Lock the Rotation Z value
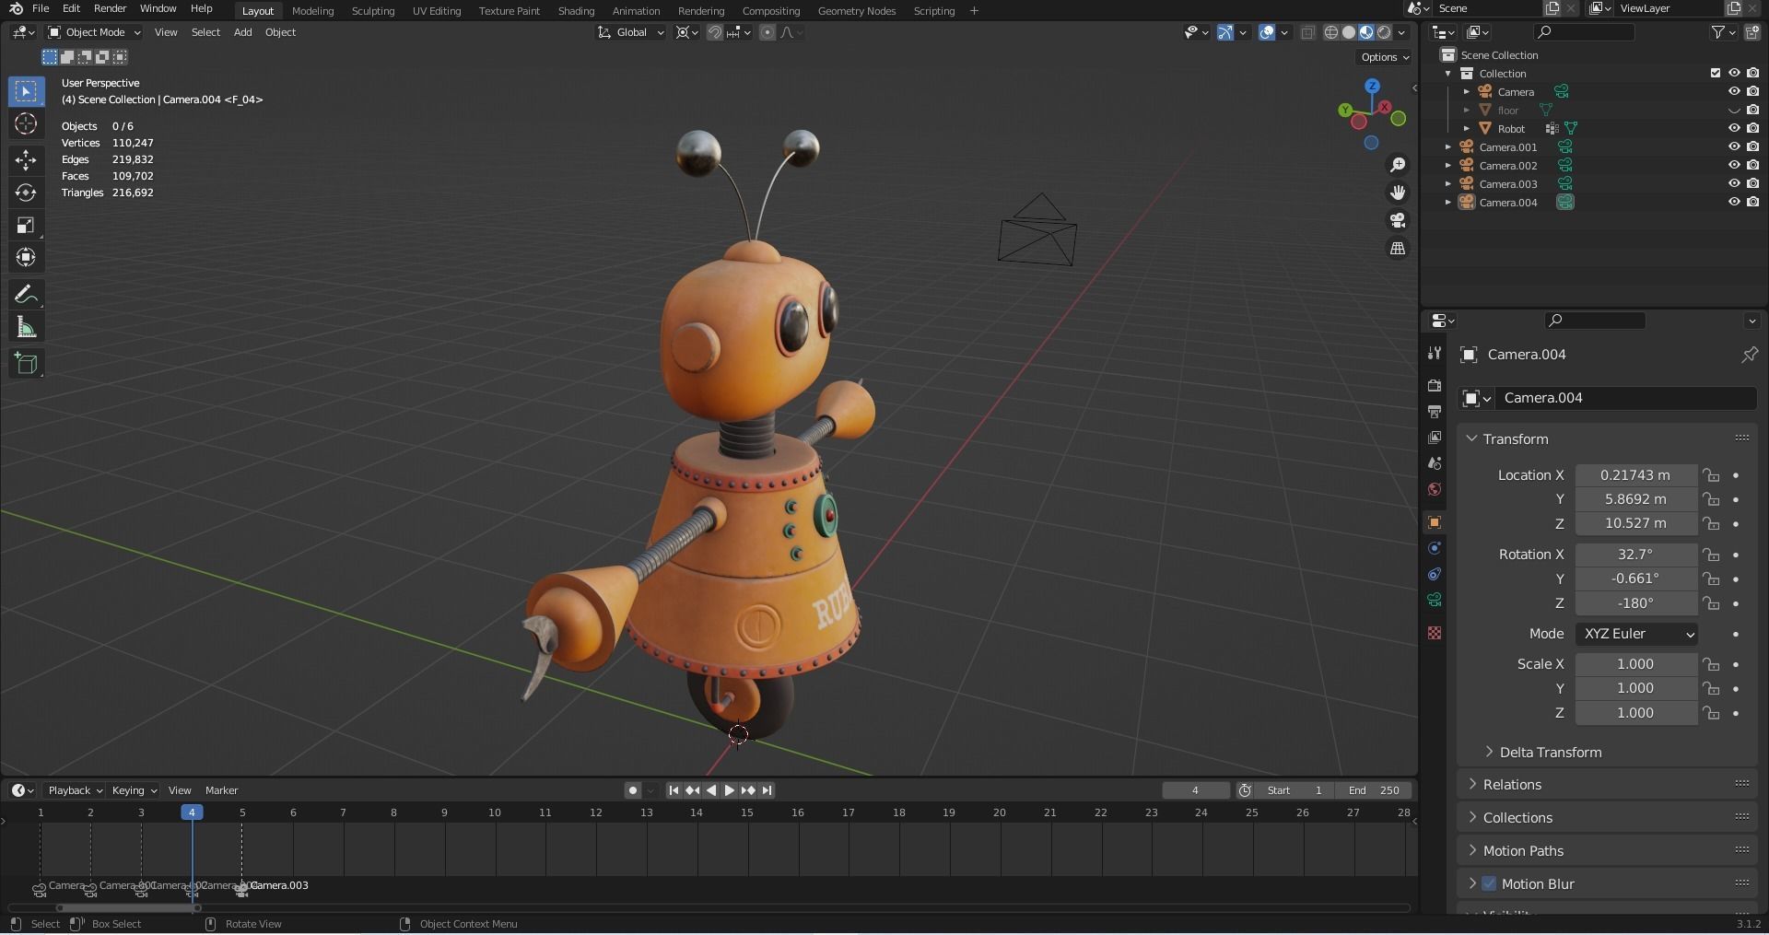The width and height of the screenshot is (1769, 935). 1711,603
